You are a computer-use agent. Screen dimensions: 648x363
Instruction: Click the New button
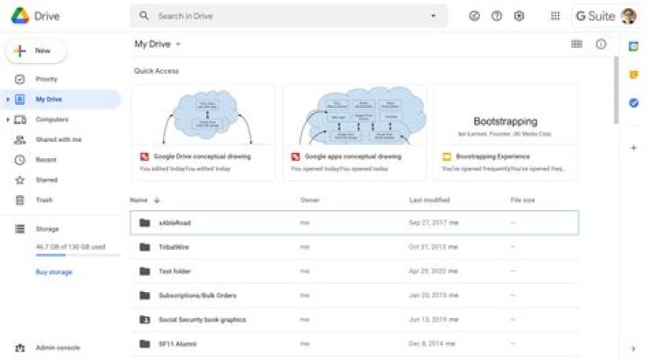[36, 51]
